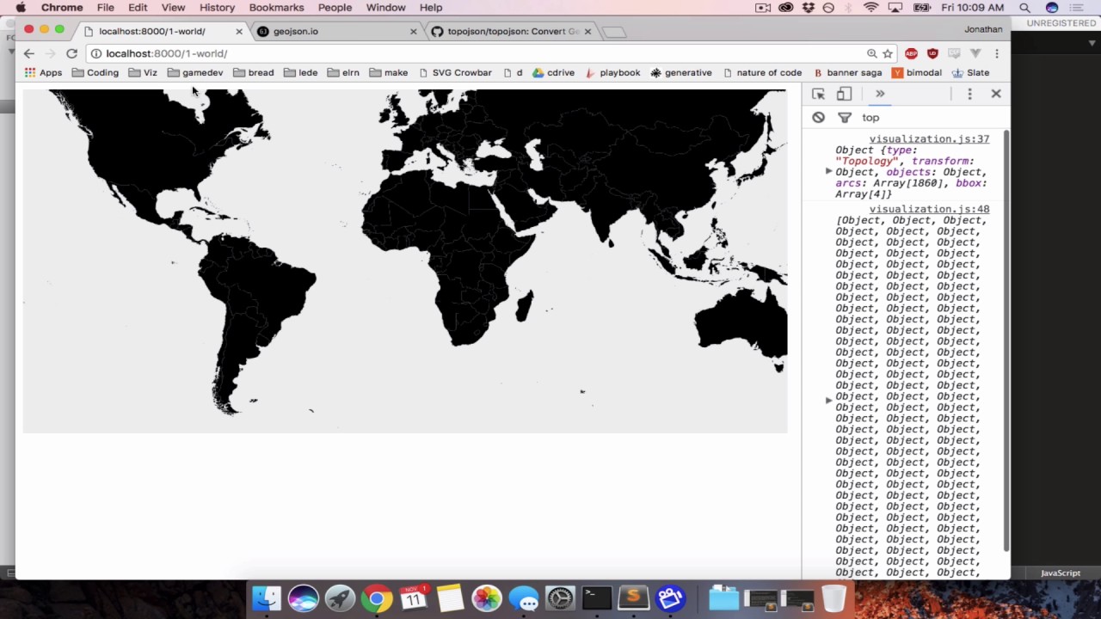Expand the logged array of Objects
This screenshot has height=619, width=1101.
828,401
